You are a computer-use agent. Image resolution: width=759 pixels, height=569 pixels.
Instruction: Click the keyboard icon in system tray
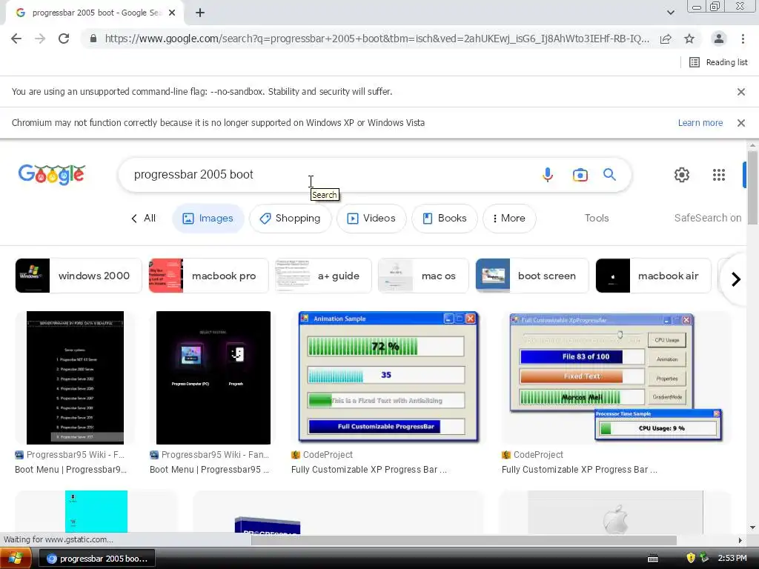[x=653, y=559]
